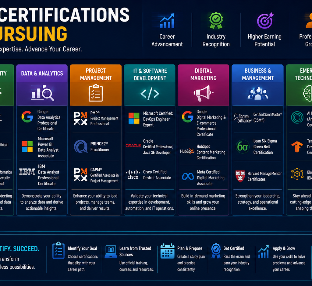Click the IBM logo in Data & Analytics

tap(27, 172)
